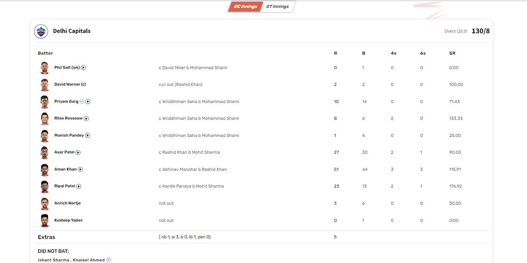Viewport: 527px width, 263px height.
Task: Open Anrich Nortje player name link
Action: tap(68, 203)
